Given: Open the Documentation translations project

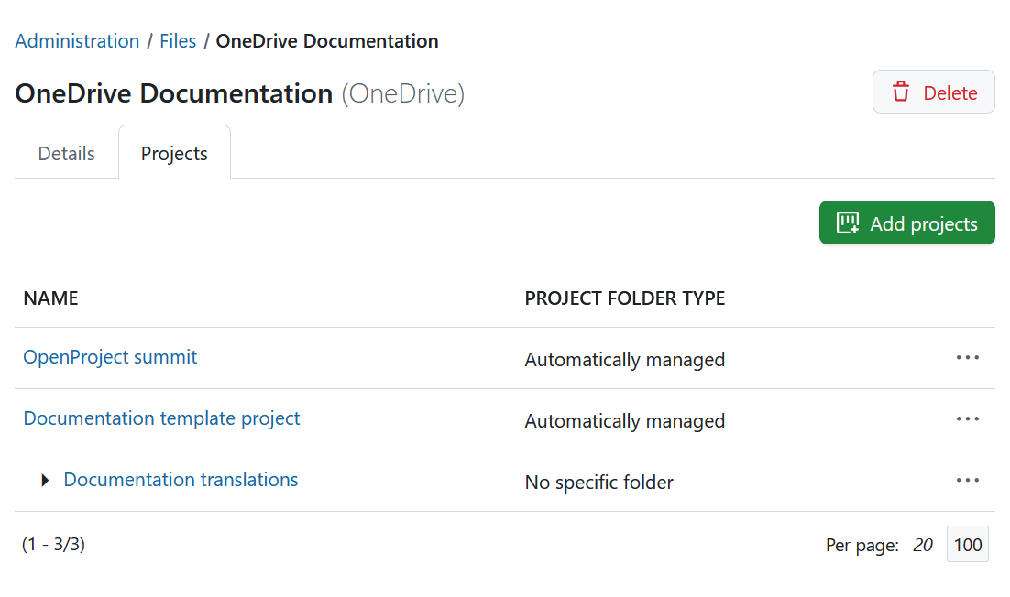Looking at the screenshot, I should tap(180, 480).
